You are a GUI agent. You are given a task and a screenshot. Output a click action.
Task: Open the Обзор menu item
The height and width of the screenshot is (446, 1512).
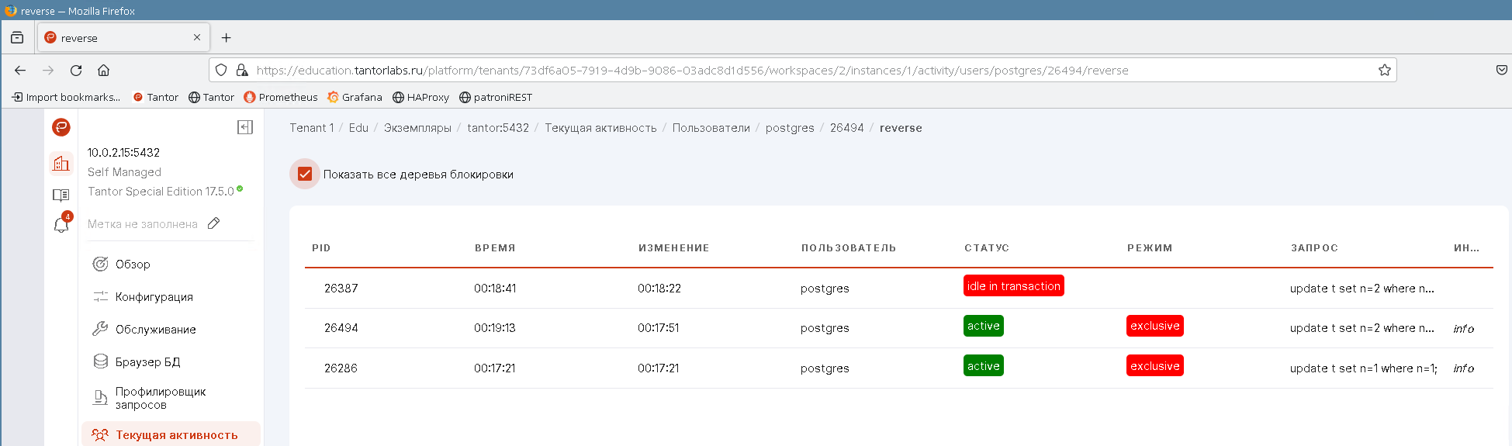[133, 264]
